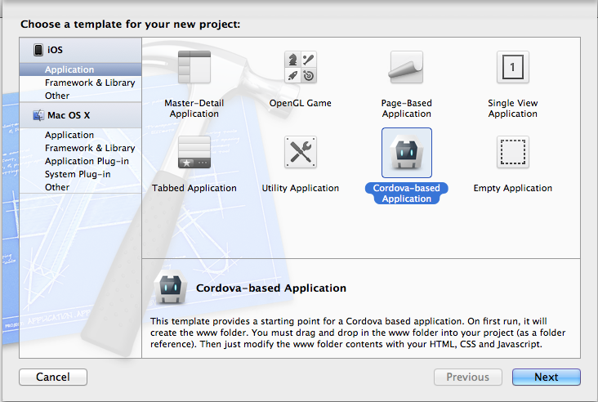Click the iOS device icon in sidebar
The height and width of the screenshot is (402, 598).
pos(38,50)
